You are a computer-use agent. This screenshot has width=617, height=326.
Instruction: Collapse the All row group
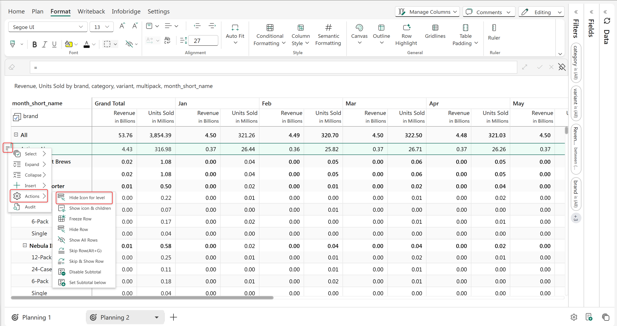coord(16,135)
